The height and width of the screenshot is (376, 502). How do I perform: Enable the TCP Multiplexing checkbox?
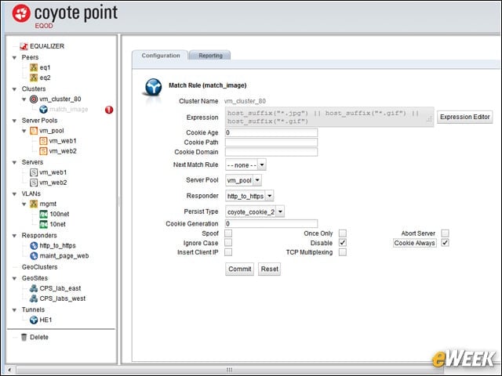click(343, 252)
